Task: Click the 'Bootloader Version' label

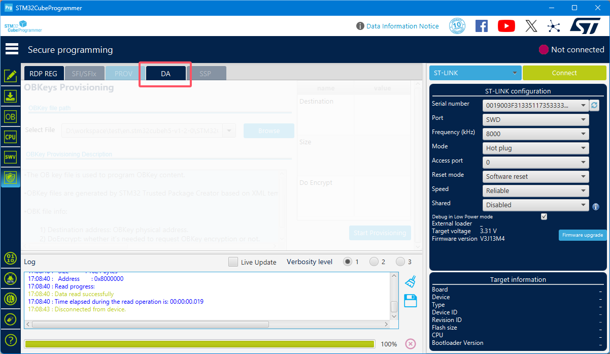Action: 458,343
